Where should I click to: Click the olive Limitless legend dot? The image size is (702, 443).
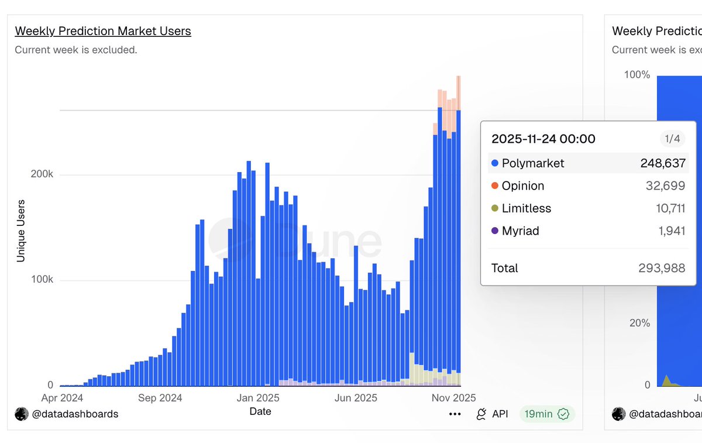(495, 208)
